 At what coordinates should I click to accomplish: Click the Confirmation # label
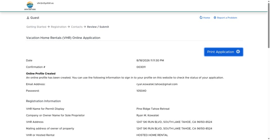pos(35,67)
